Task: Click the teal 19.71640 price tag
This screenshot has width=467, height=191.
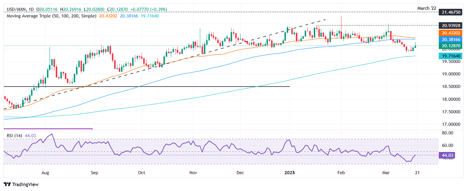Action: 451,56
